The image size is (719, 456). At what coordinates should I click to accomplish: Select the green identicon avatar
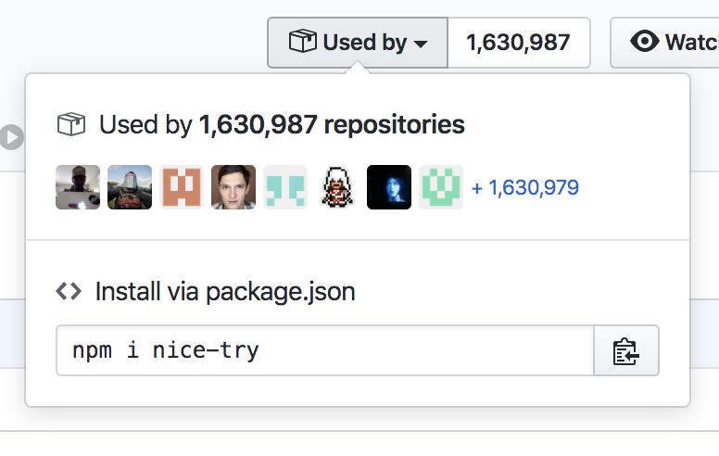pos(441,187)
